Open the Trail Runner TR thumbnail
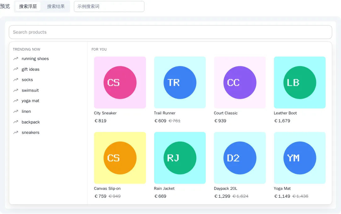Viewport: 341px width, 214px height. [180, 83]
